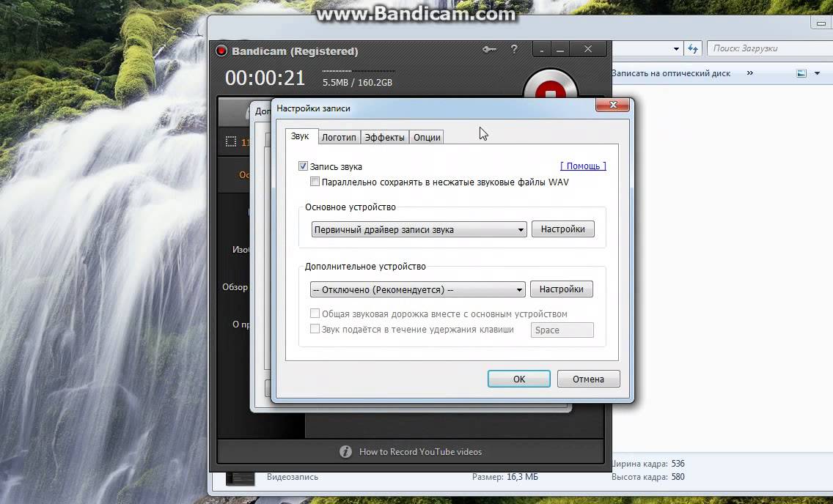Click Настройки for the primary device
Image resolution: width=833 pixels, height=504 pixels.
563,229
